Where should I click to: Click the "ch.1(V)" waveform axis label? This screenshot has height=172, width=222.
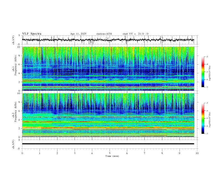pos(13,40)
